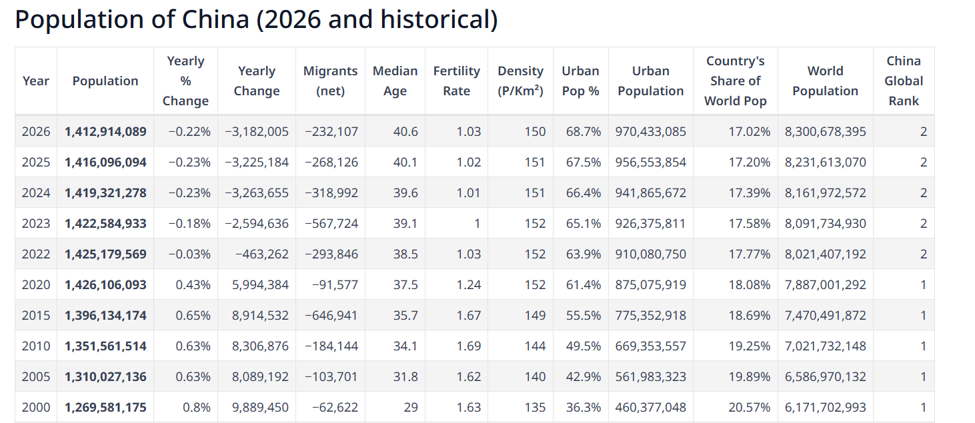Click the Year column header
Screen dimensions: 975x423
coord(36,81)
